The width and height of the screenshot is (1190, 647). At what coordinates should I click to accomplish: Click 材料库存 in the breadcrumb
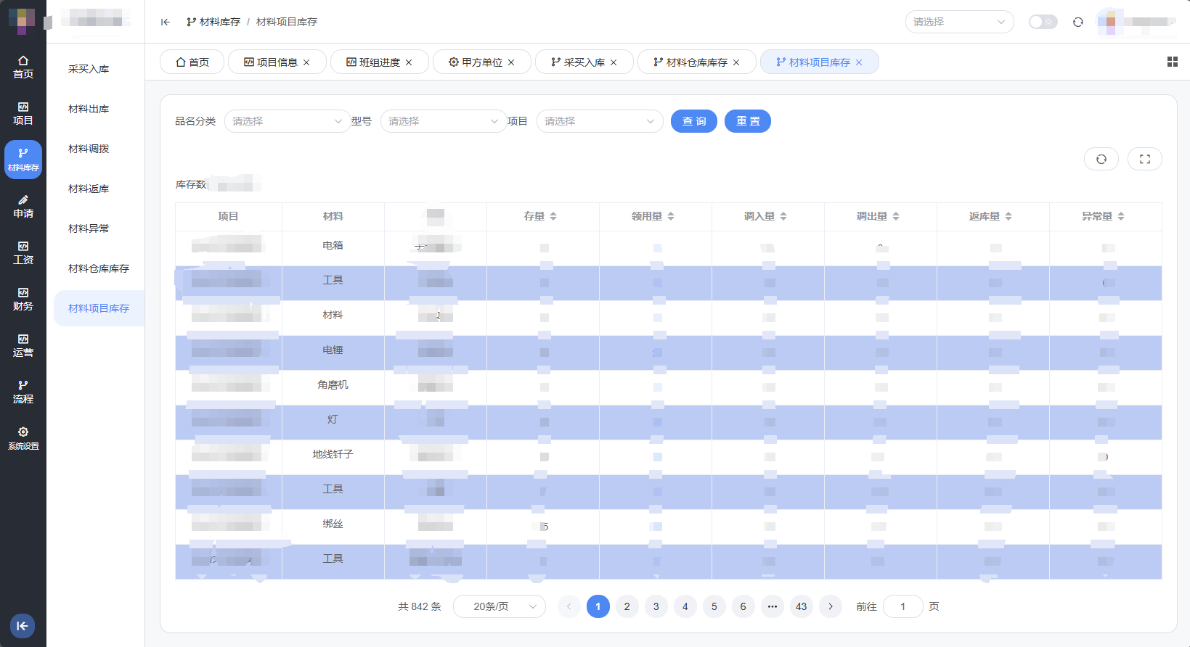tap(213, 22)
